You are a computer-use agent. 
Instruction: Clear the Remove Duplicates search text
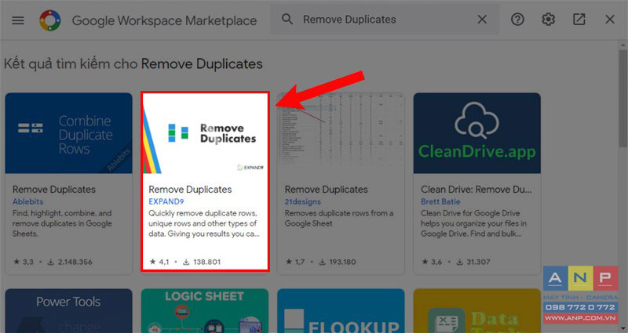click(x=482, y=19)
